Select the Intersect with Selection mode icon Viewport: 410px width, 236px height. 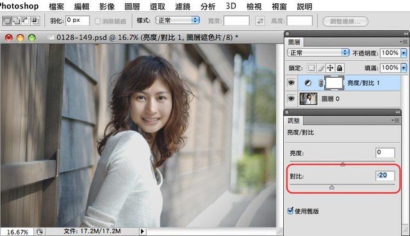(x=35, y=21)
